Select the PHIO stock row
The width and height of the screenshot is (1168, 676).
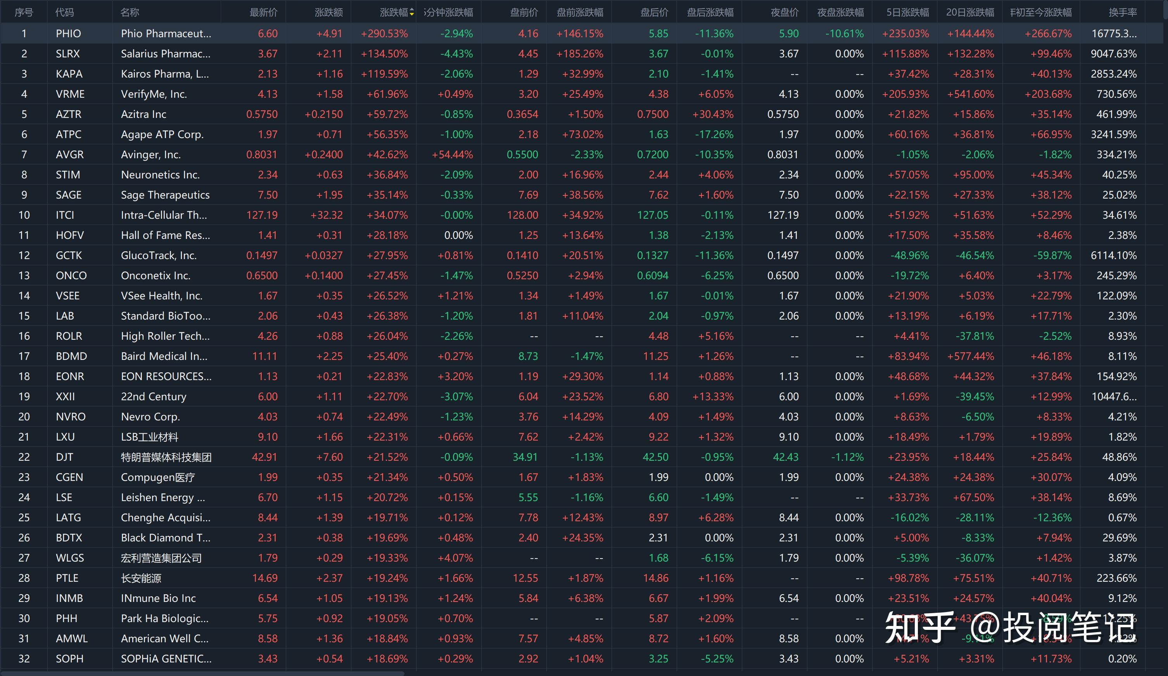point(68,33)
